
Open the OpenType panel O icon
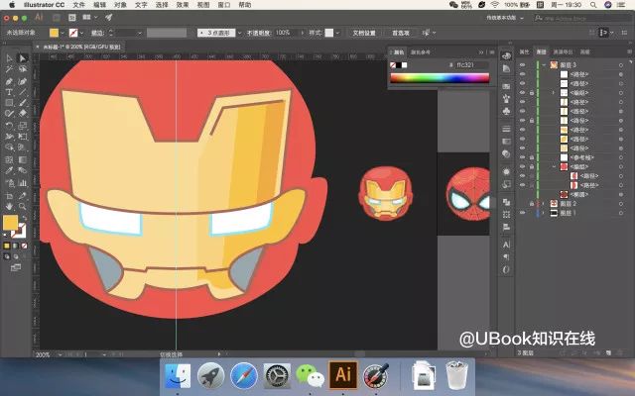[x=506, y=269]
